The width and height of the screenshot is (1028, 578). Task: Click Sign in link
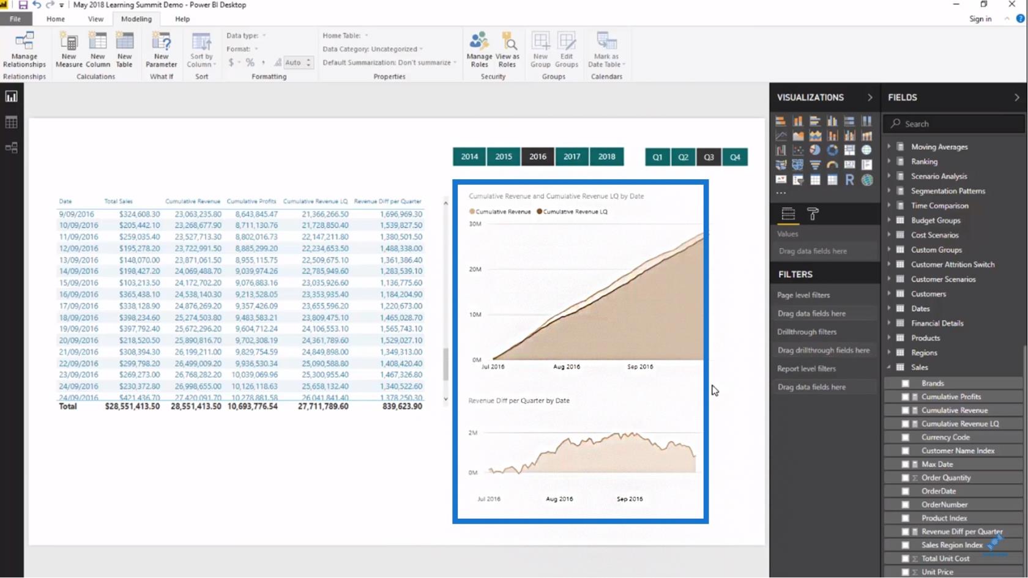(x=980, y=19)
